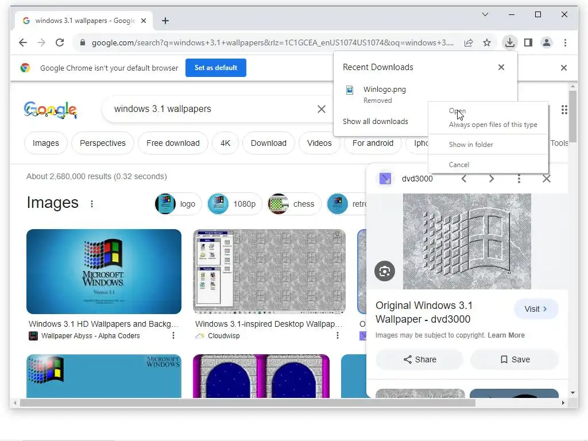The width and height of the screenshot is (588, 441).
Task: Dismiss the default browser infobar
Action: (x=564, y=68)
